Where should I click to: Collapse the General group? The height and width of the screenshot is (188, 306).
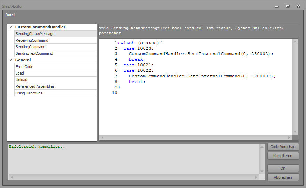11,60
